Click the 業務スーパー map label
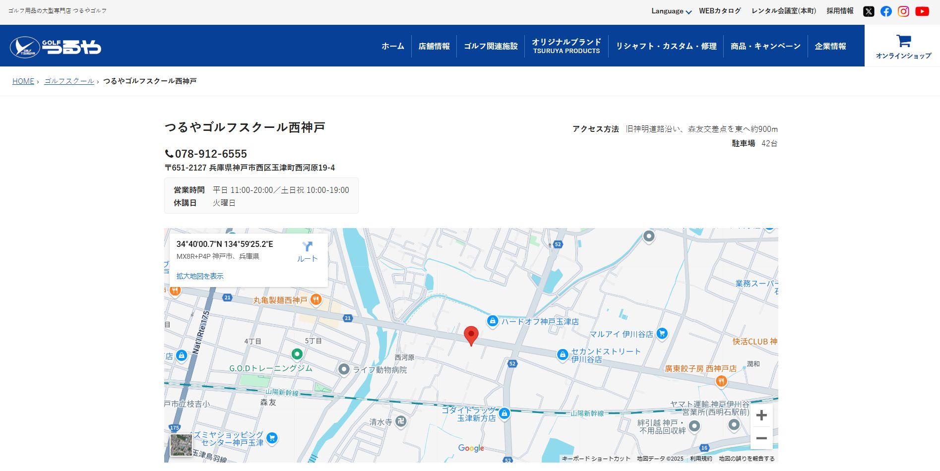The width and height of the screenshot is (940, 471). tap(756, 284)
